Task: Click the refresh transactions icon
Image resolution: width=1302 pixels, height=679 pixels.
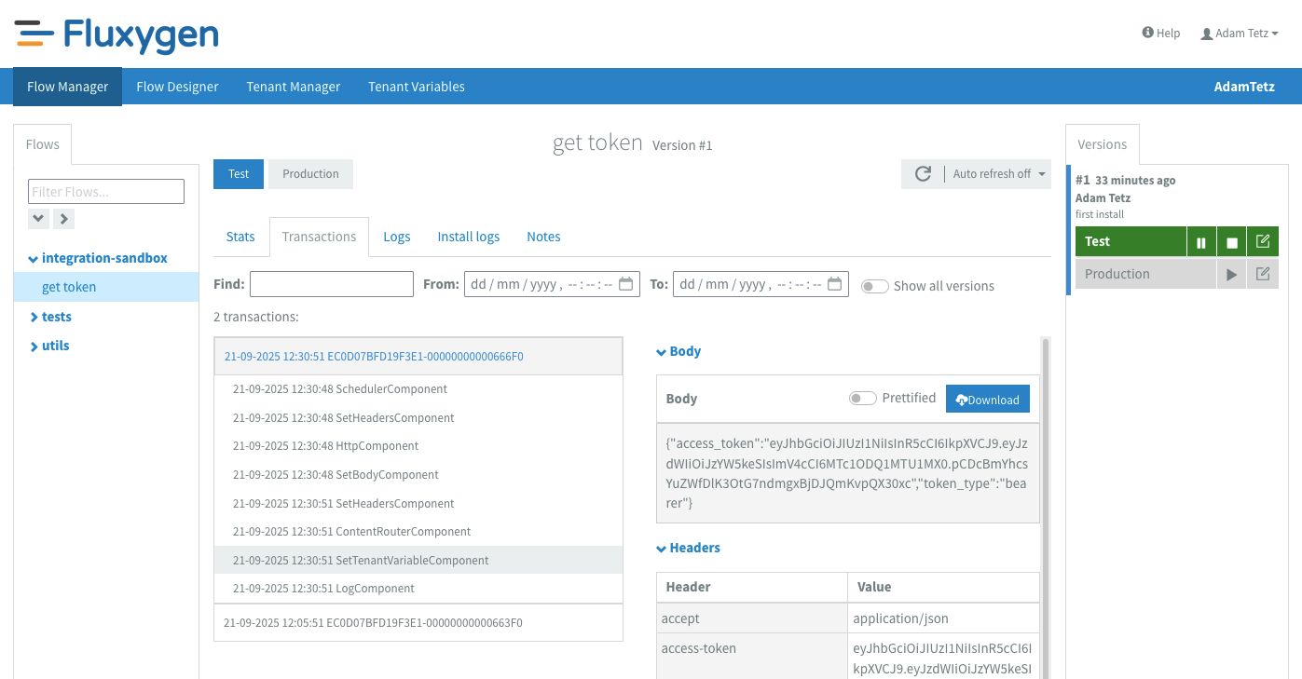Action: 923,174
